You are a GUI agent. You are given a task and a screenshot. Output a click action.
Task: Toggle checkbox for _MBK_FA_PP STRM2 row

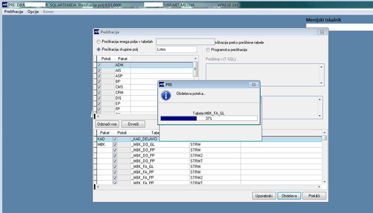coord(115,177)
